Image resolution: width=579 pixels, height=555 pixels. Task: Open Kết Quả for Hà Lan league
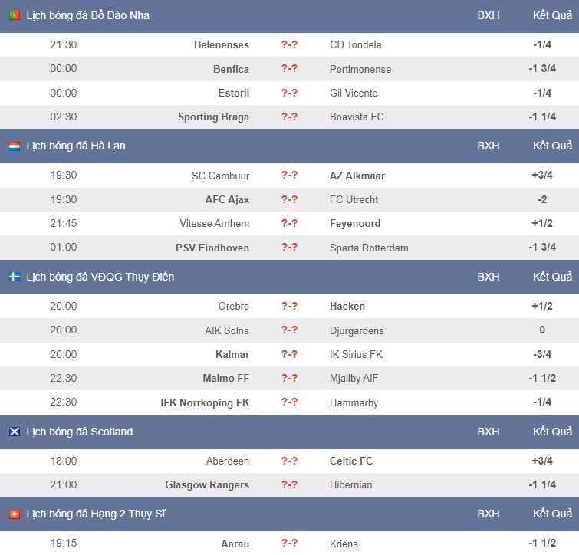tap(552, 146)
